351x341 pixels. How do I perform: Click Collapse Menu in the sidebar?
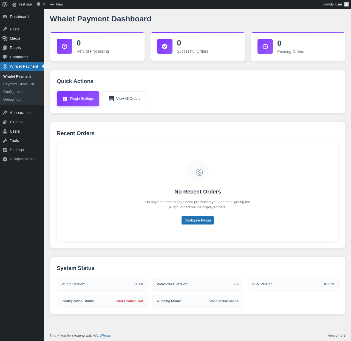22,159
